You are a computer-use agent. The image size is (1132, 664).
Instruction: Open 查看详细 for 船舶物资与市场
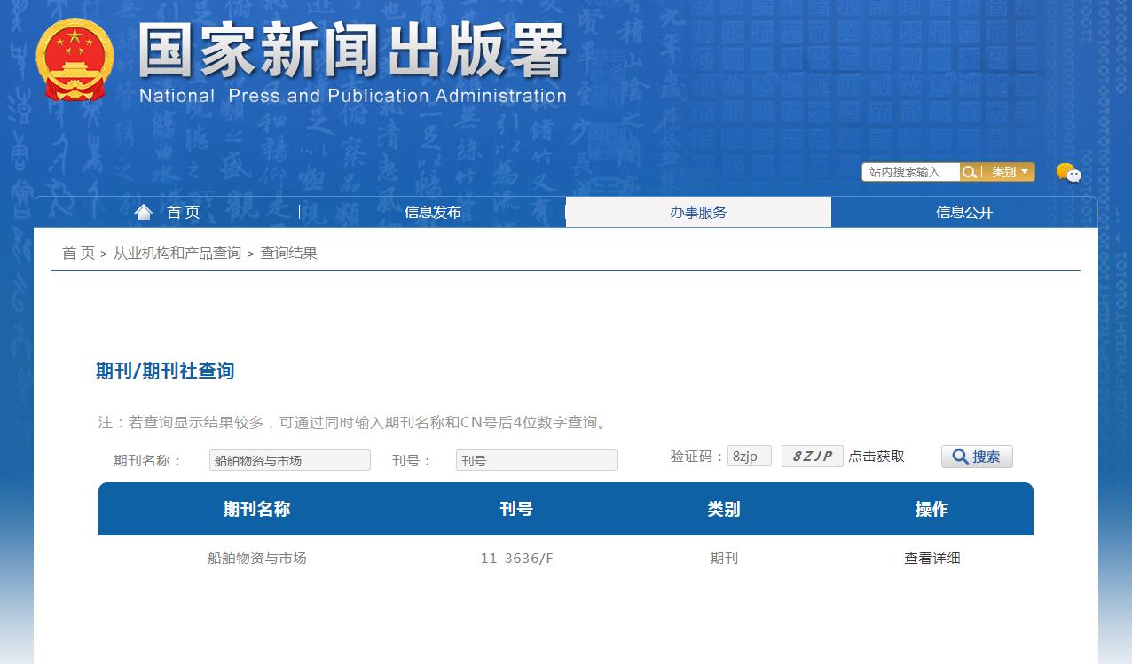[932, 558]
